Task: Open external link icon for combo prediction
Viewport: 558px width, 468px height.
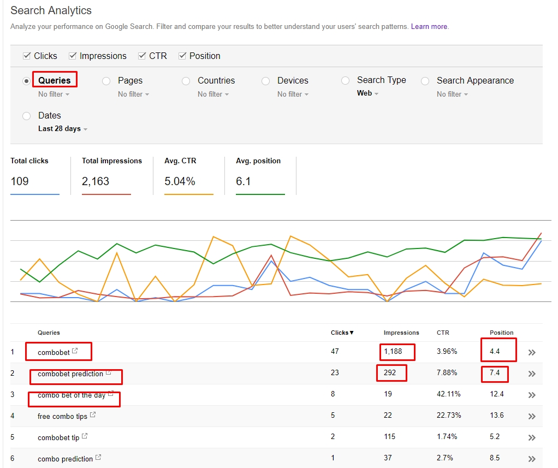Action: pyautogui.click(x=98, y=458)
